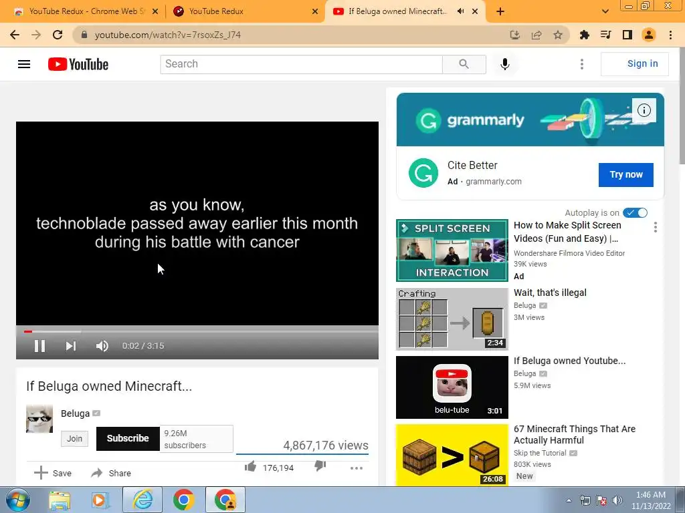Turn off the Autoplay toggle

[635, 213]
